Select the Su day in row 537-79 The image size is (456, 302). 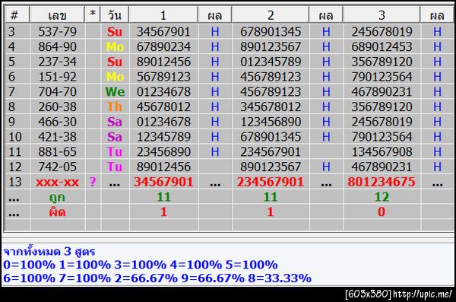[x=115, y=31]
